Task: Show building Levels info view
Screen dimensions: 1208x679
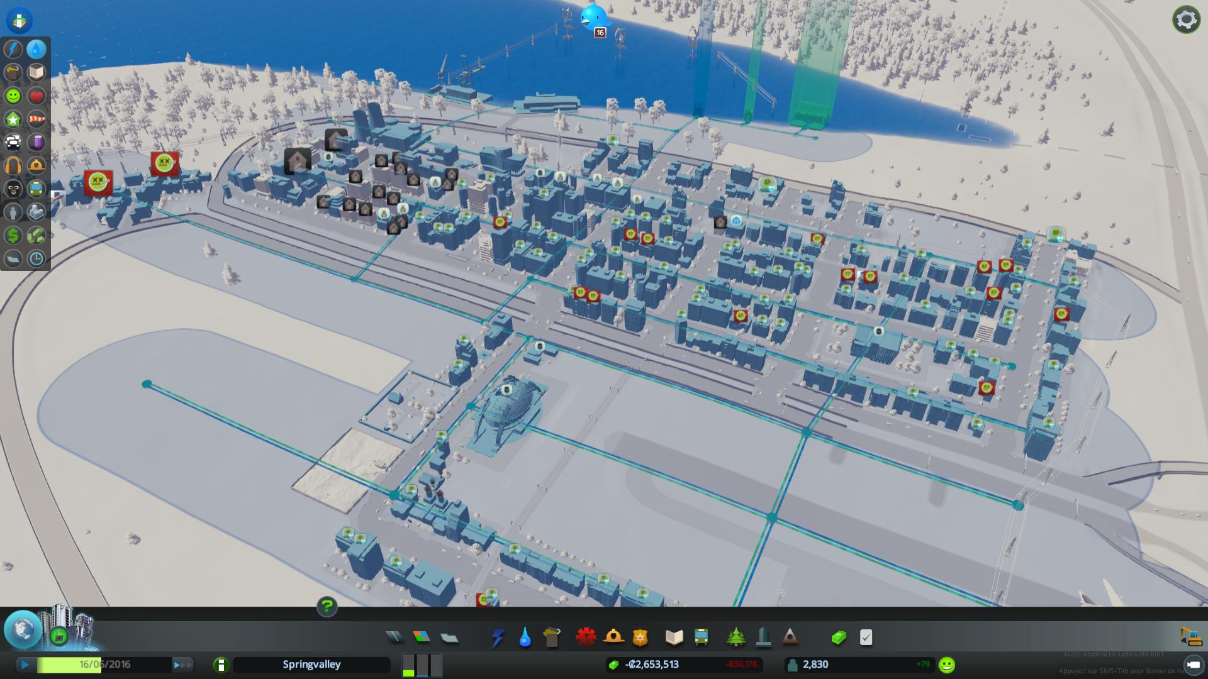Action: point(13,119)
